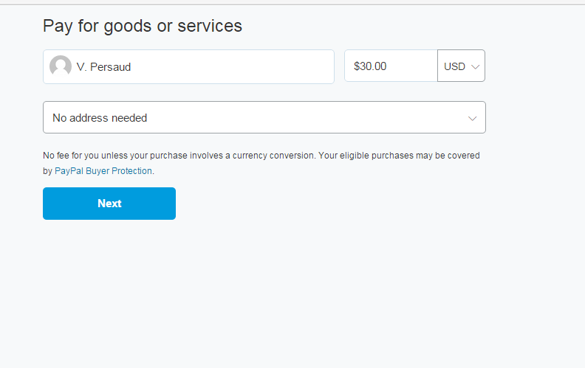Open the USD currency dropdown

(461, 66)
